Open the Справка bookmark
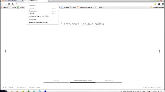This screenshot has width=165, height=92. [x=99, y=7]
